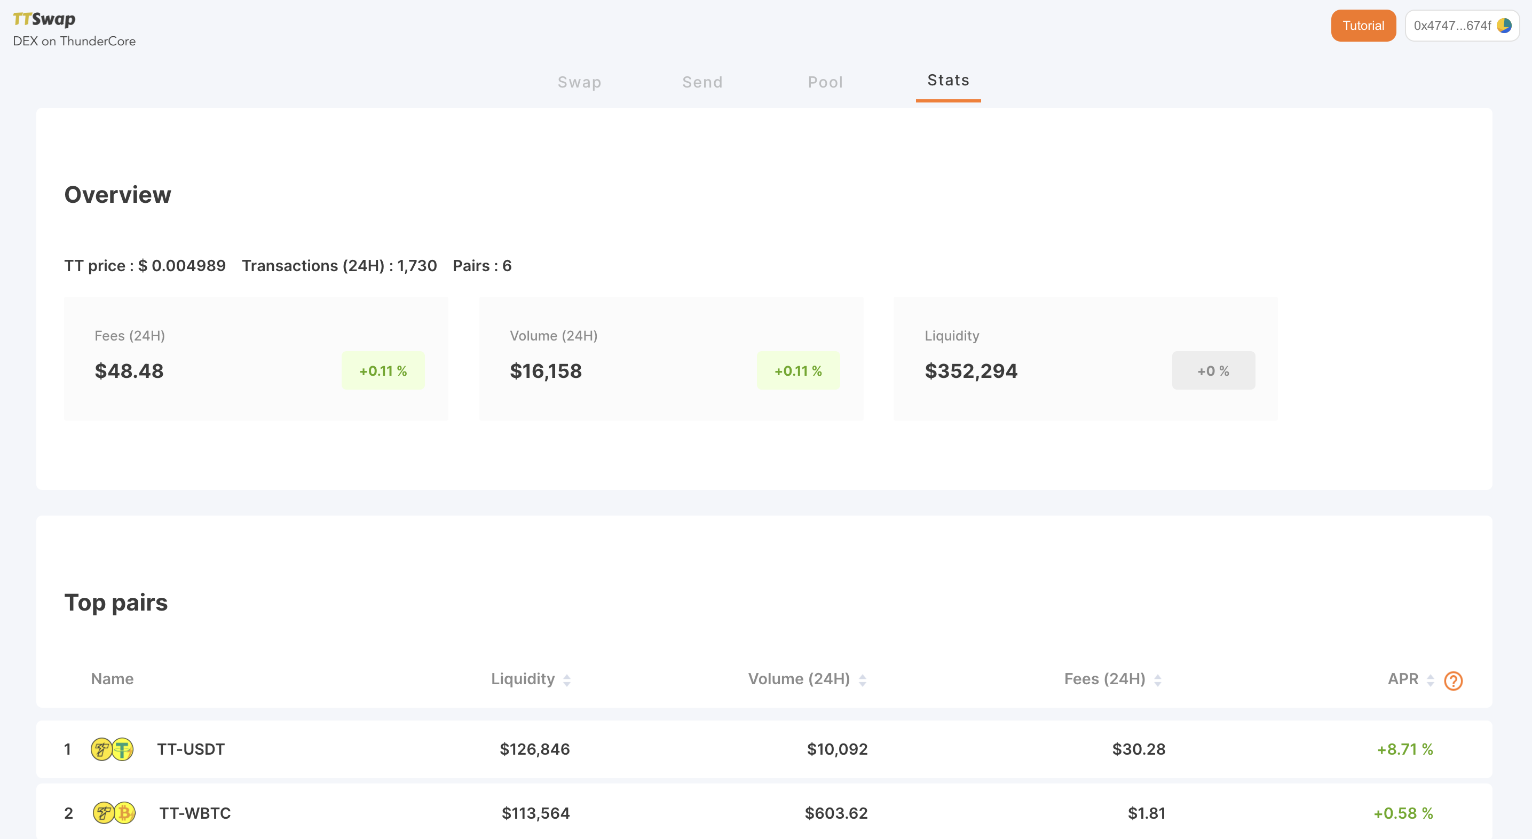This screenshot has width=1532, height=839.
Task: Open the TT-USDT pair row
Action: pos(191,749)
